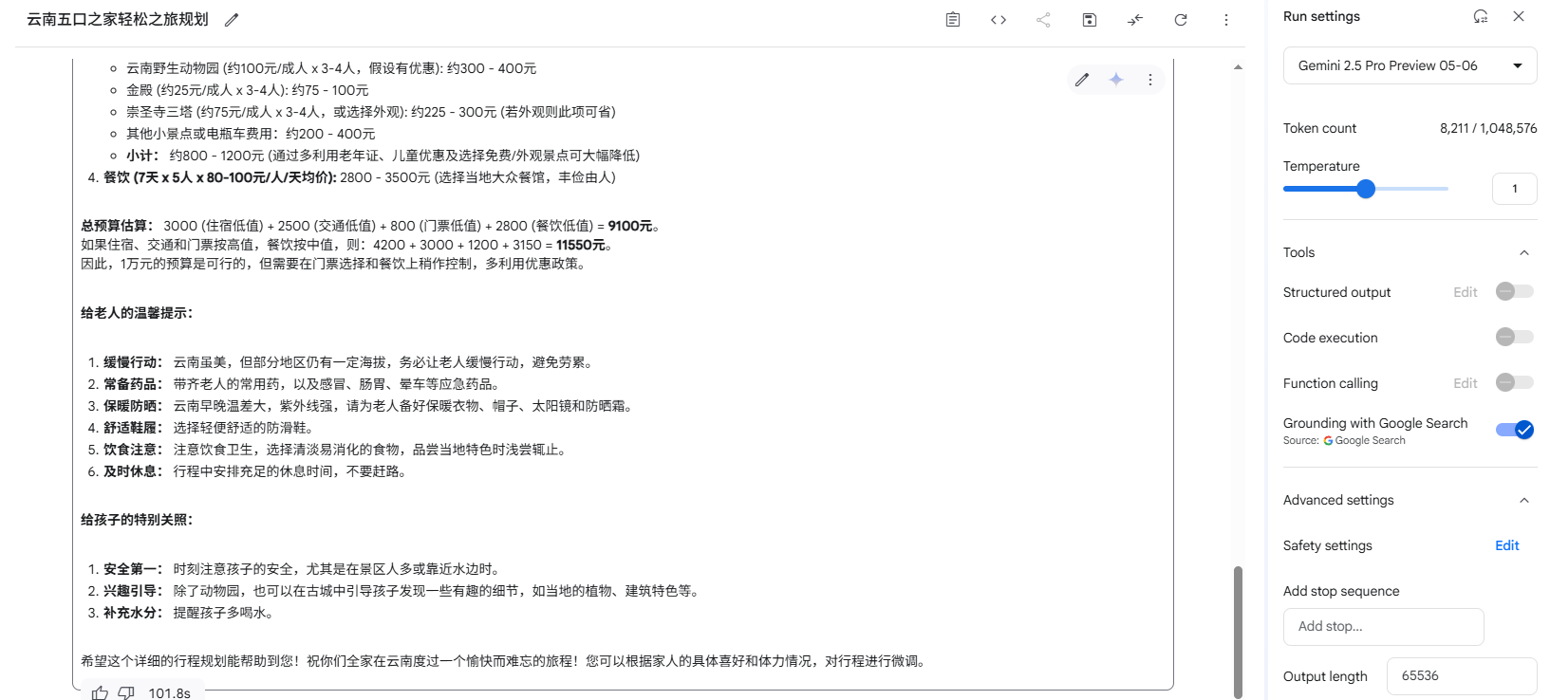Screen dimensions: 1550x700
Task: Click the Temperature slider handle
Action: coord(1366,189)
